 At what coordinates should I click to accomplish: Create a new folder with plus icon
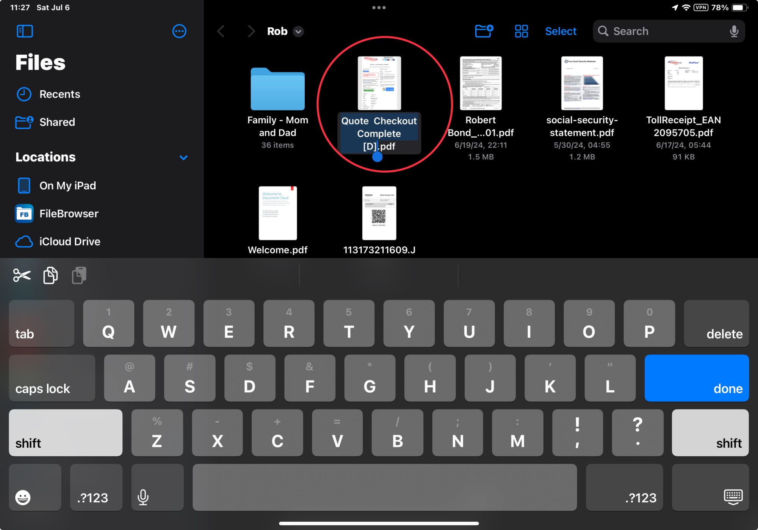(484, 31)
